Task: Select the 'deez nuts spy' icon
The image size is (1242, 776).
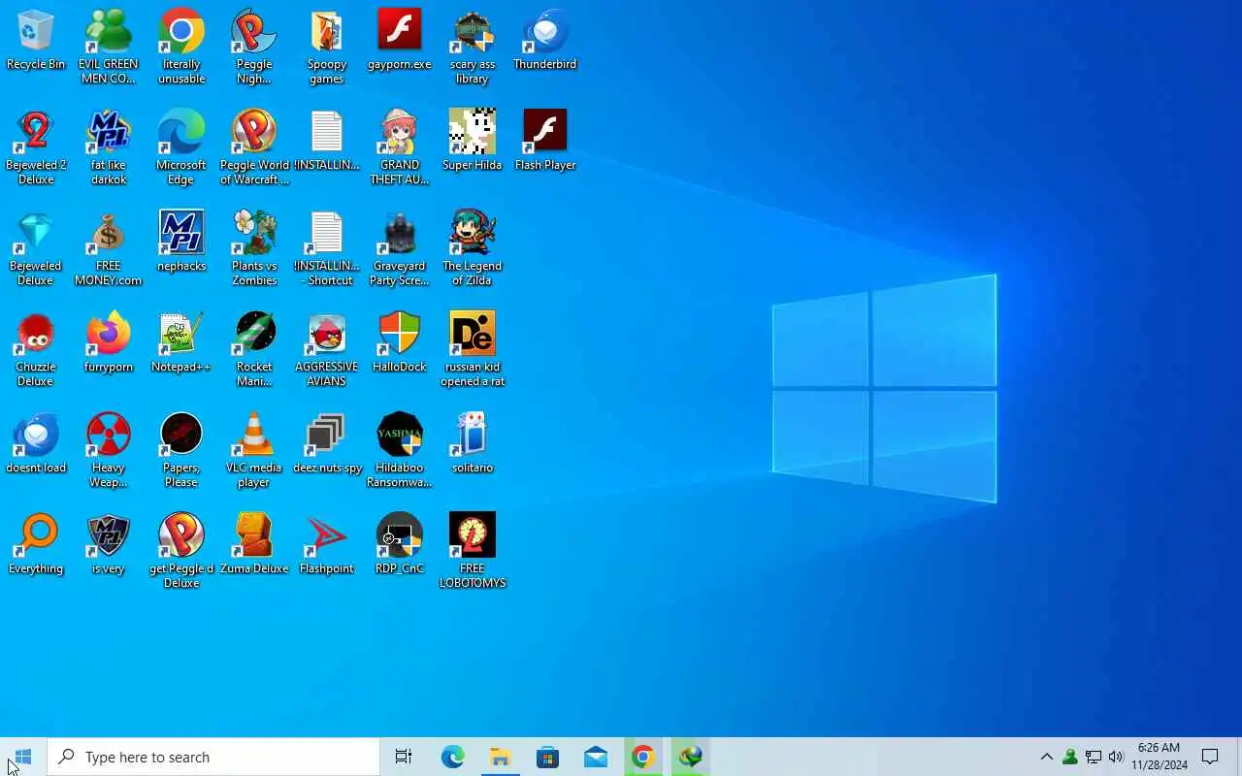Action: click(327, 444)
